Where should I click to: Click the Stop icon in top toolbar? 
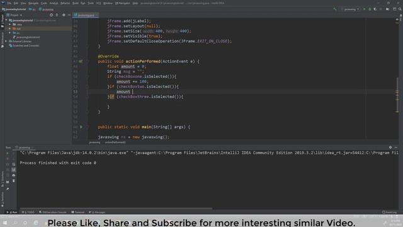tap(381, 9)
